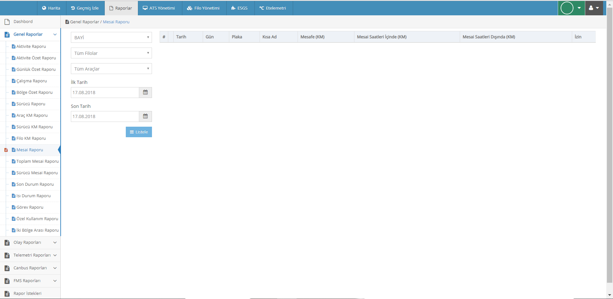Open Isı Durum Raporu
The image size is (613, 299).
pos(34,196)
